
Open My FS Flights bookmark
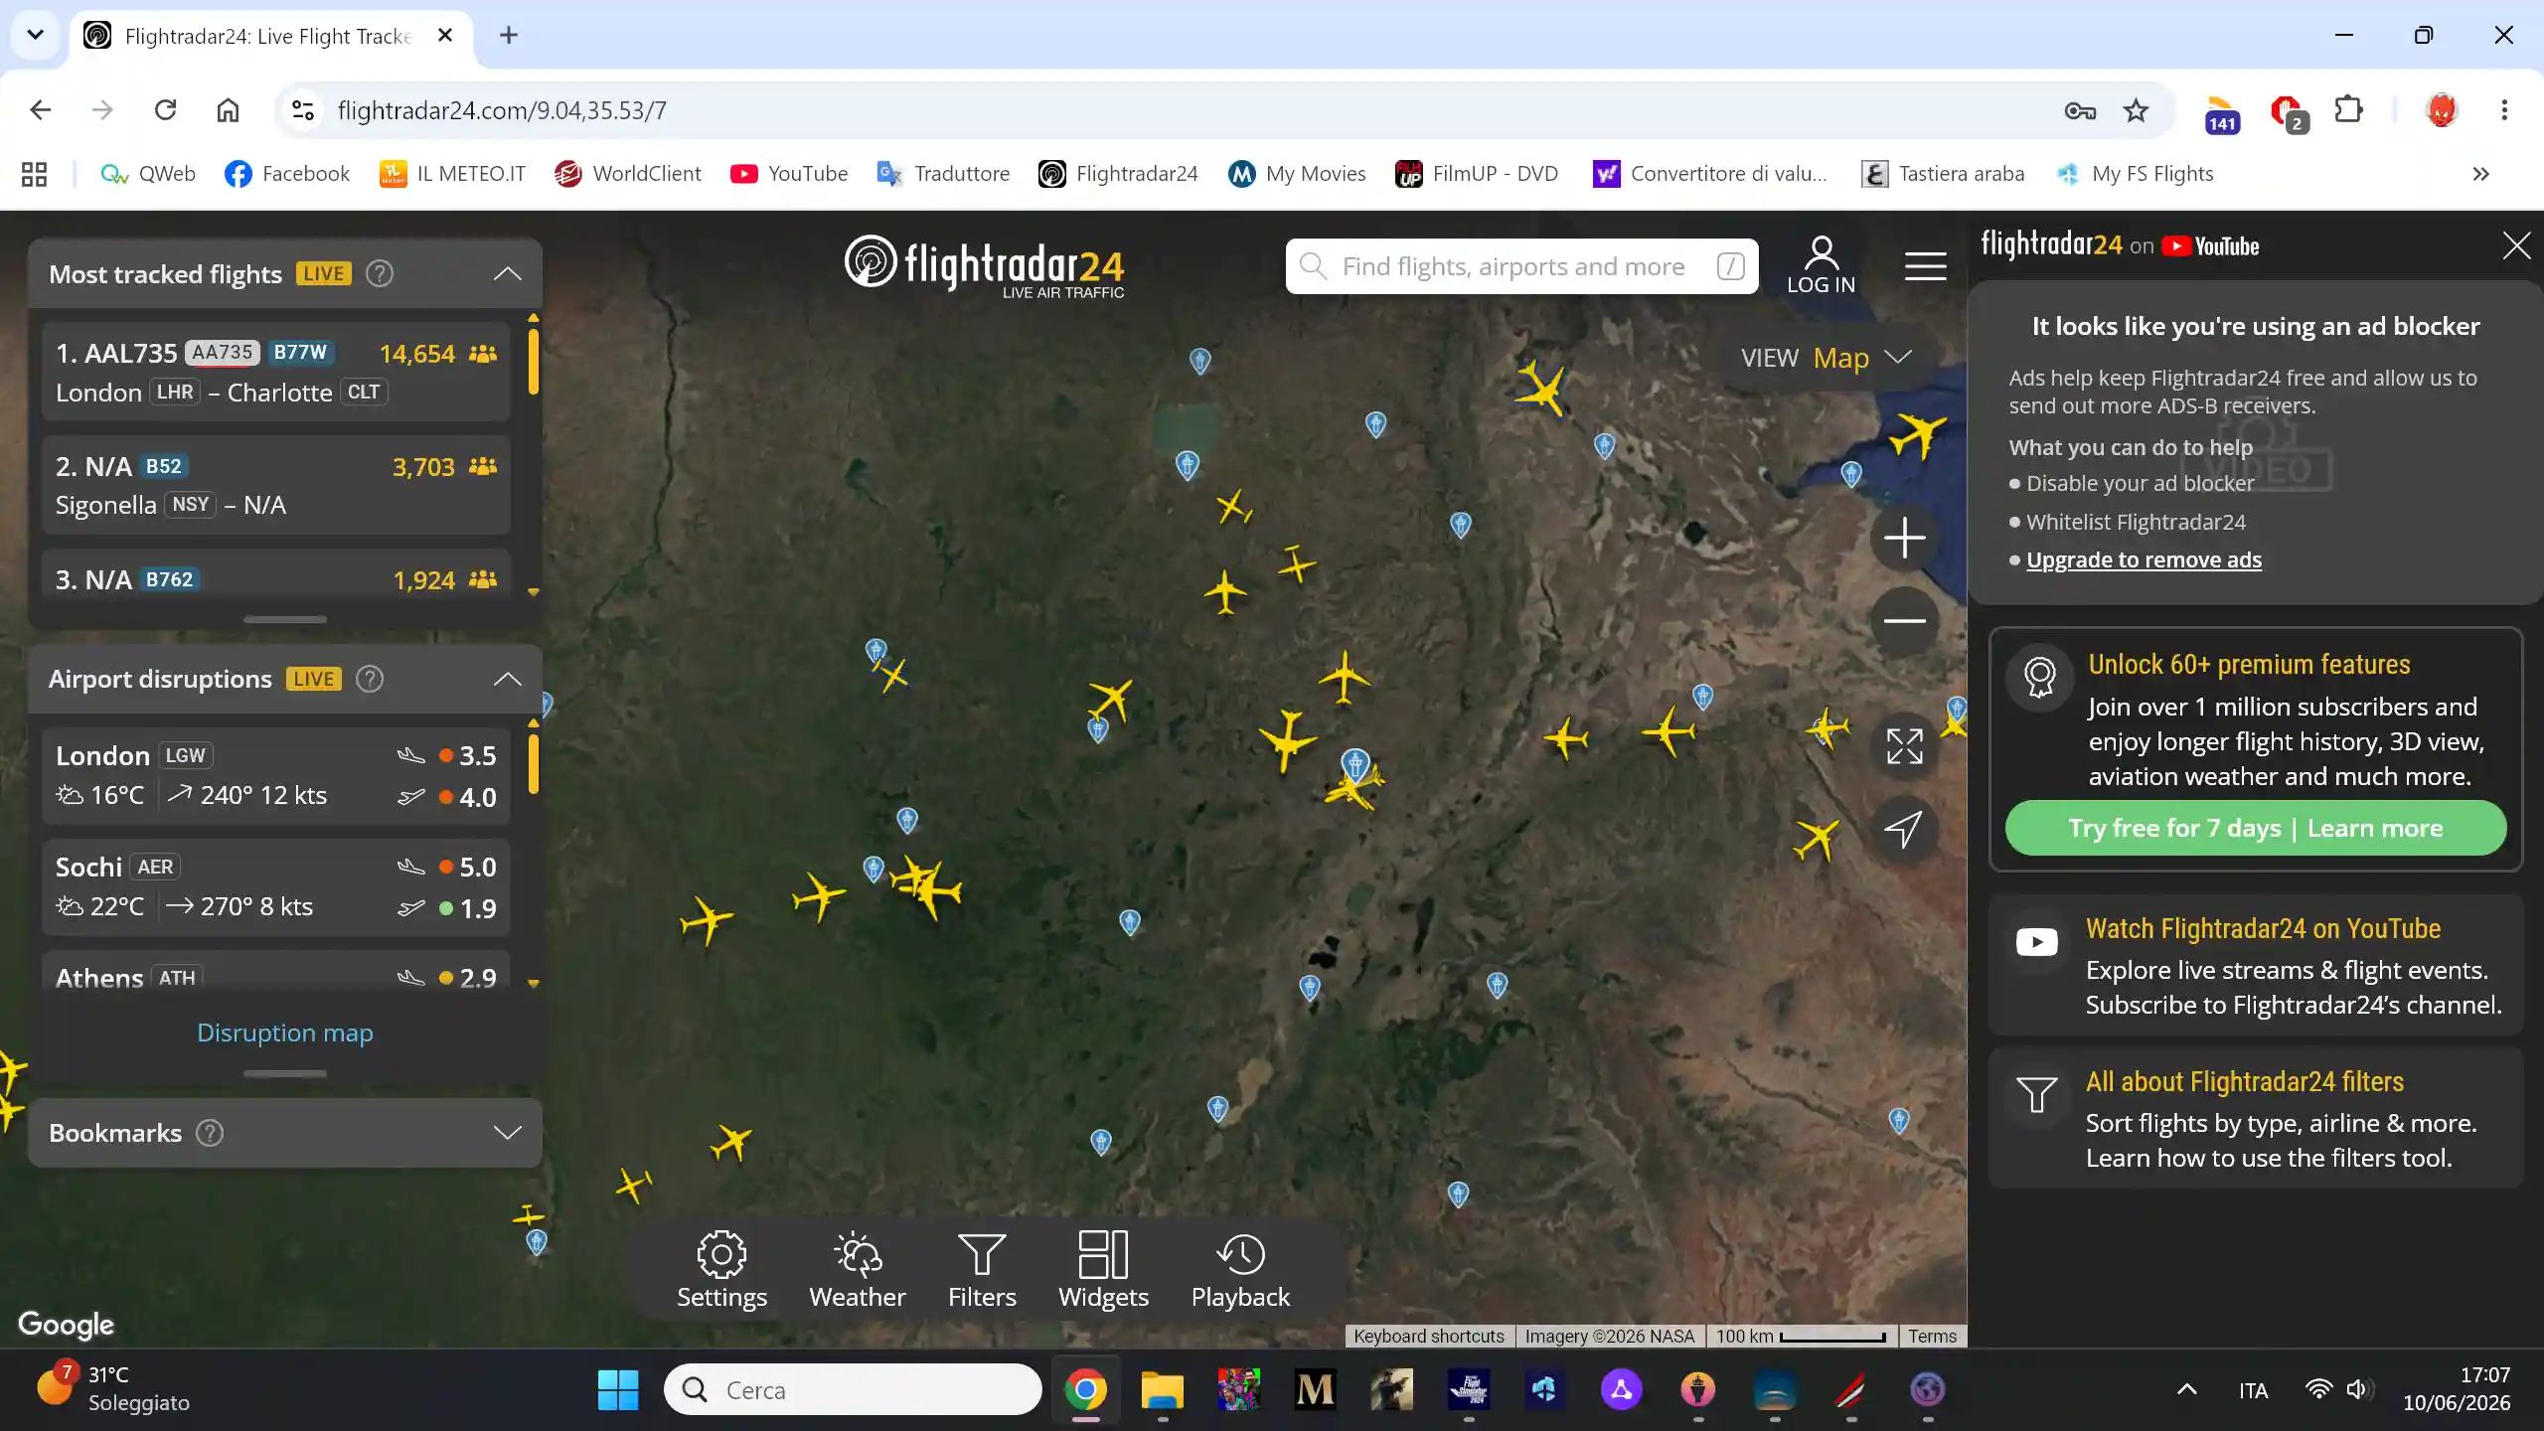(x=2135, y=174)
